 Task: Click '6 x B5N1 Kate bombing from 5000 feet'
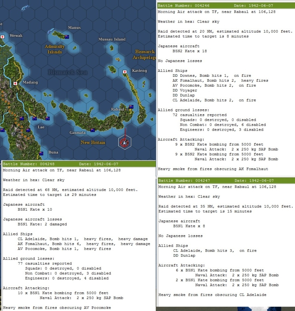pos(220,270)
